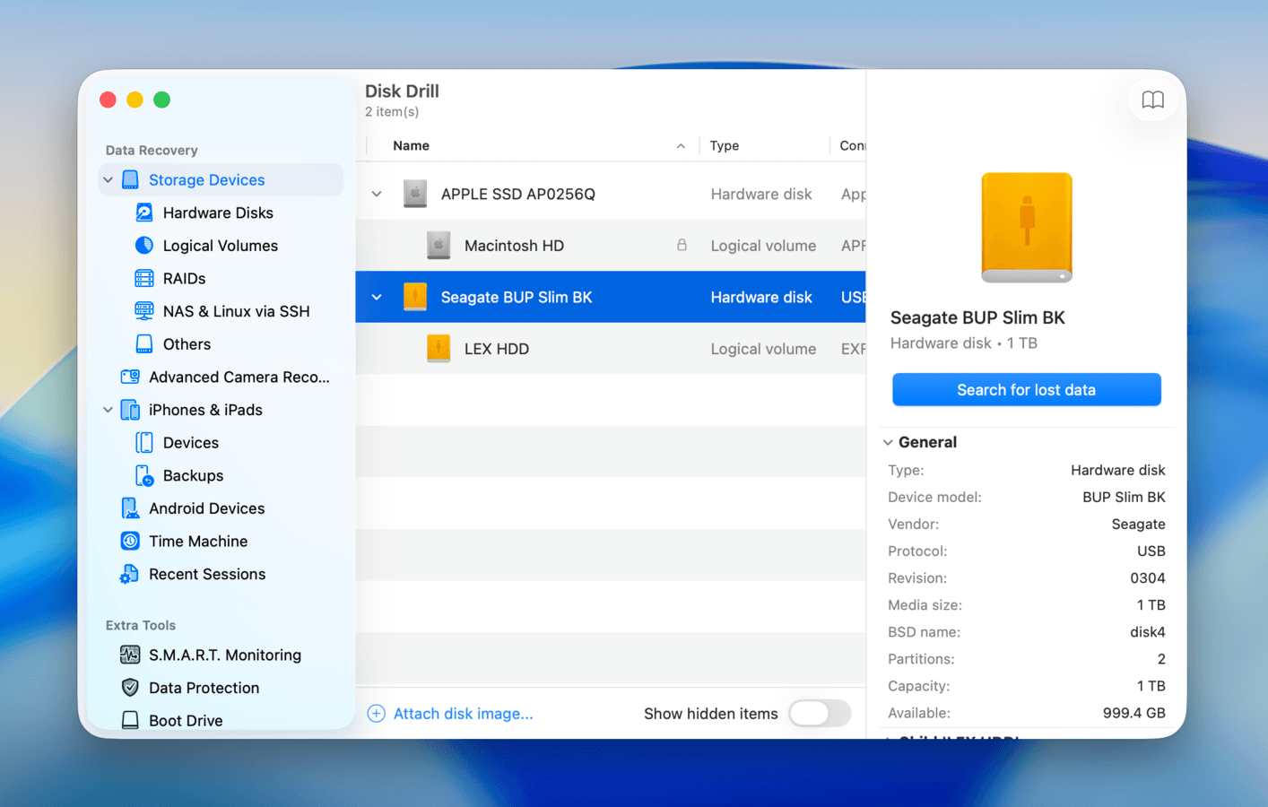Click the Hardware Disks icon
Image resolution: width=1268 pixels, height=807 pixels.
(x=143, y=213)
